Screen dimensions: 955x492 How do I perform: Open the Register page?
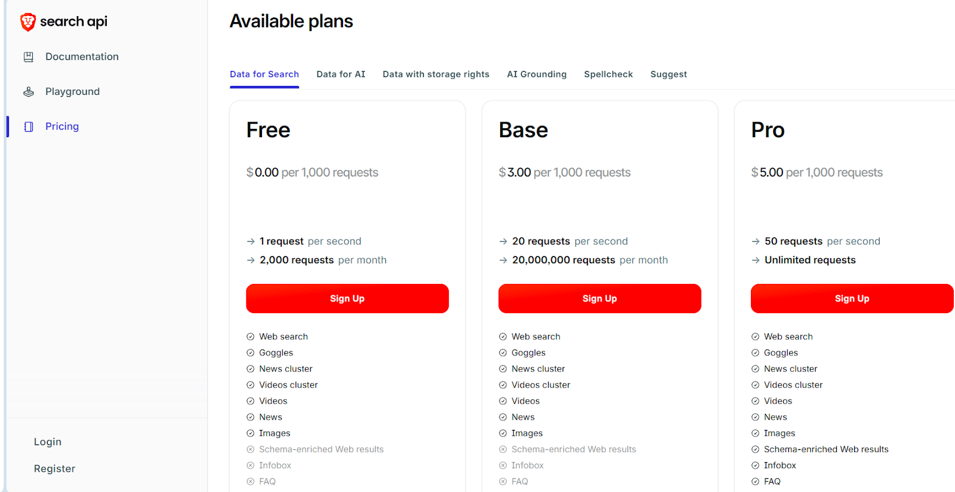click(x=54, y=468)
